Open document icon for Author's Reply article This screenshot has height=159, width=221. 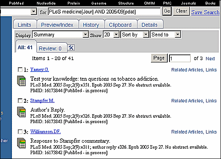tap(22, 112)
